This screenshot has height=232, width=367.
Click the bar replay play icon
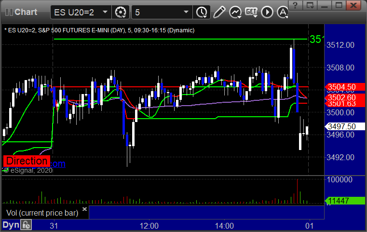267,12
